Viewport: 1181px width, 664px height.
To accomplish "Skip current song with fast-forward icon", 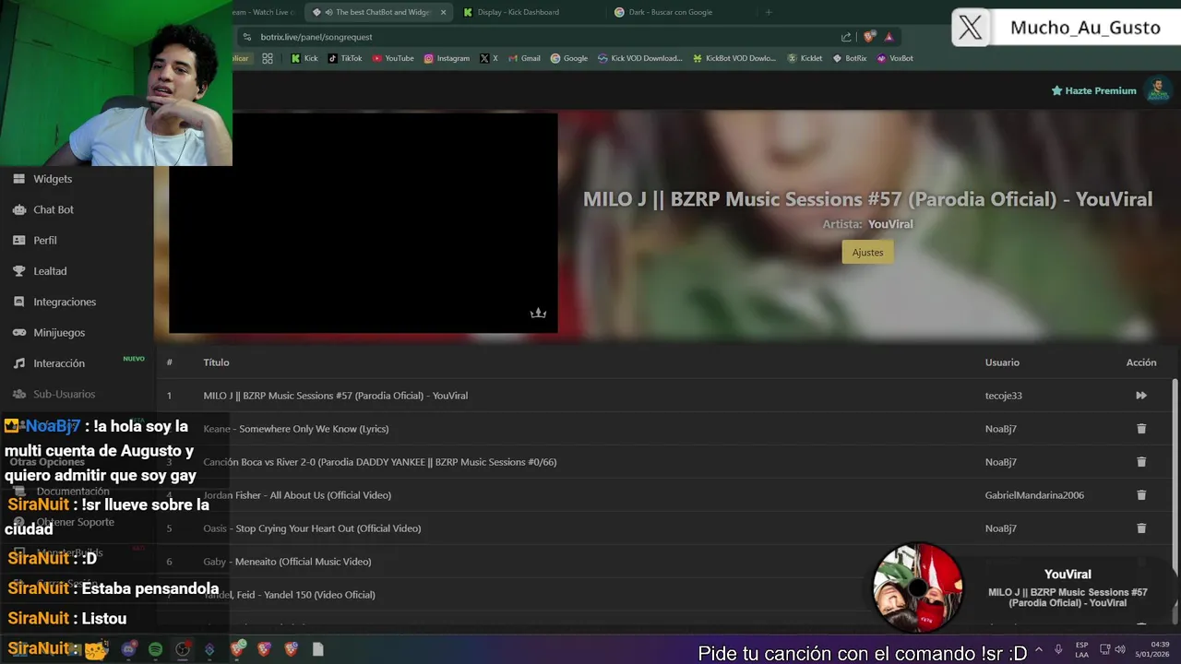I will [x=1141, y=396].
